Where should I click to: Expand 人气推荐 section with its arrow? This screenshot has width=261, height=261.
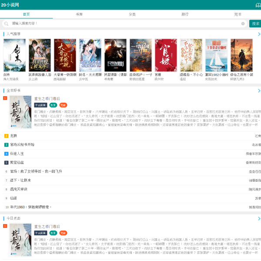click(x=259, y=34)
